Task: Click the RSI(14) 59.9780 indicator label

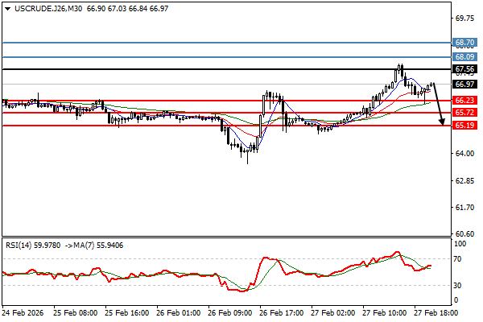Action: (x=36, y=245)
